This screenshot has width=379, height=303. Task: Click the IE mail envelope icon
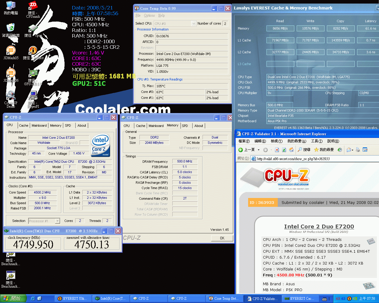pos(349,150)
